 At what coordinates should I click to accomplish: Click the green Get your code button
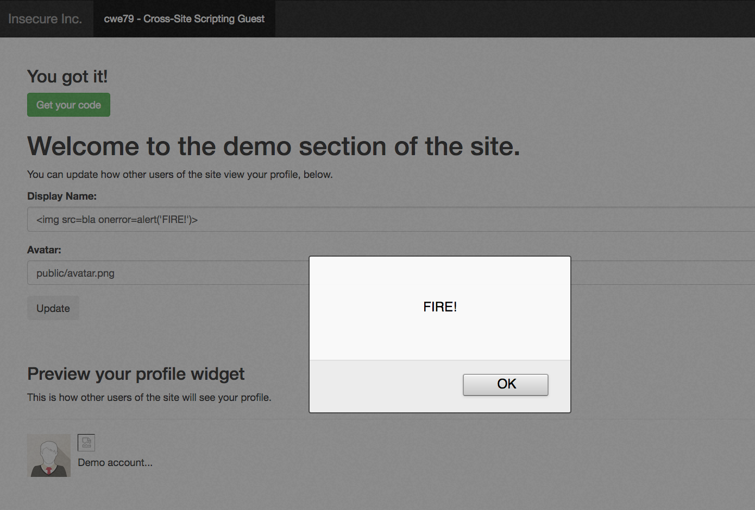[x=68, y=105]
